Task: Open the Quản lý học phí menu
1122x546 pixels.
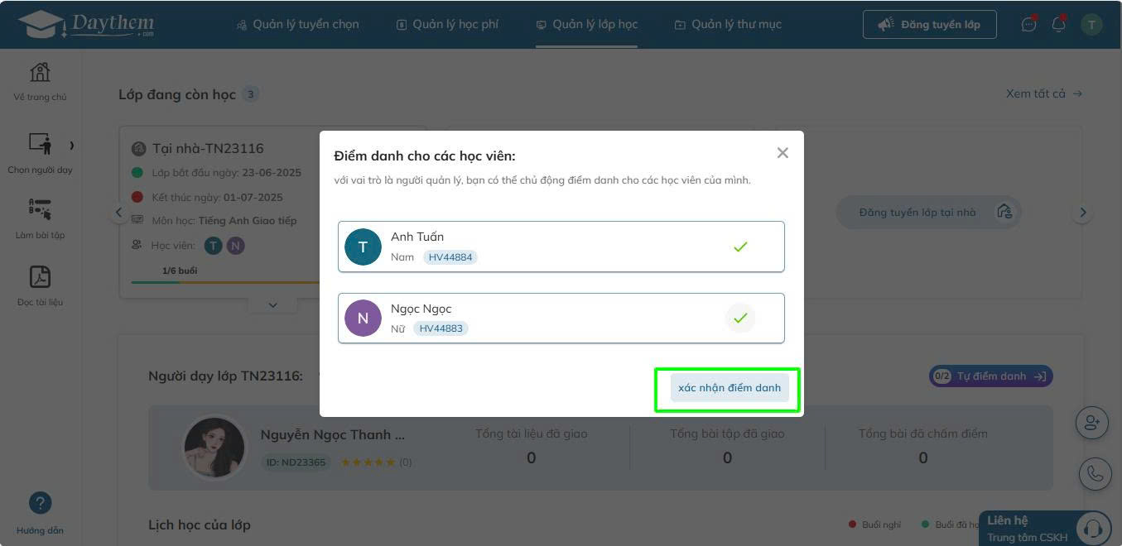Action: [447, 24]
